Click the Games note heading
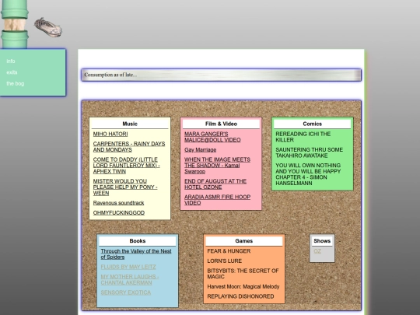 pos(243,241)
